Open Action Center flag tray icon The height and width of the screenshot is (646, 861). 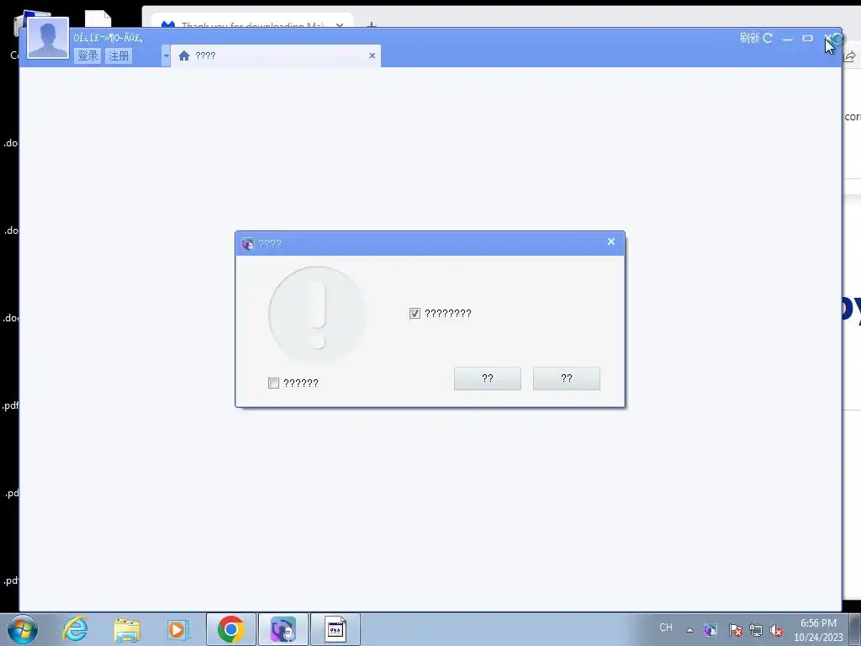[736, 630]
